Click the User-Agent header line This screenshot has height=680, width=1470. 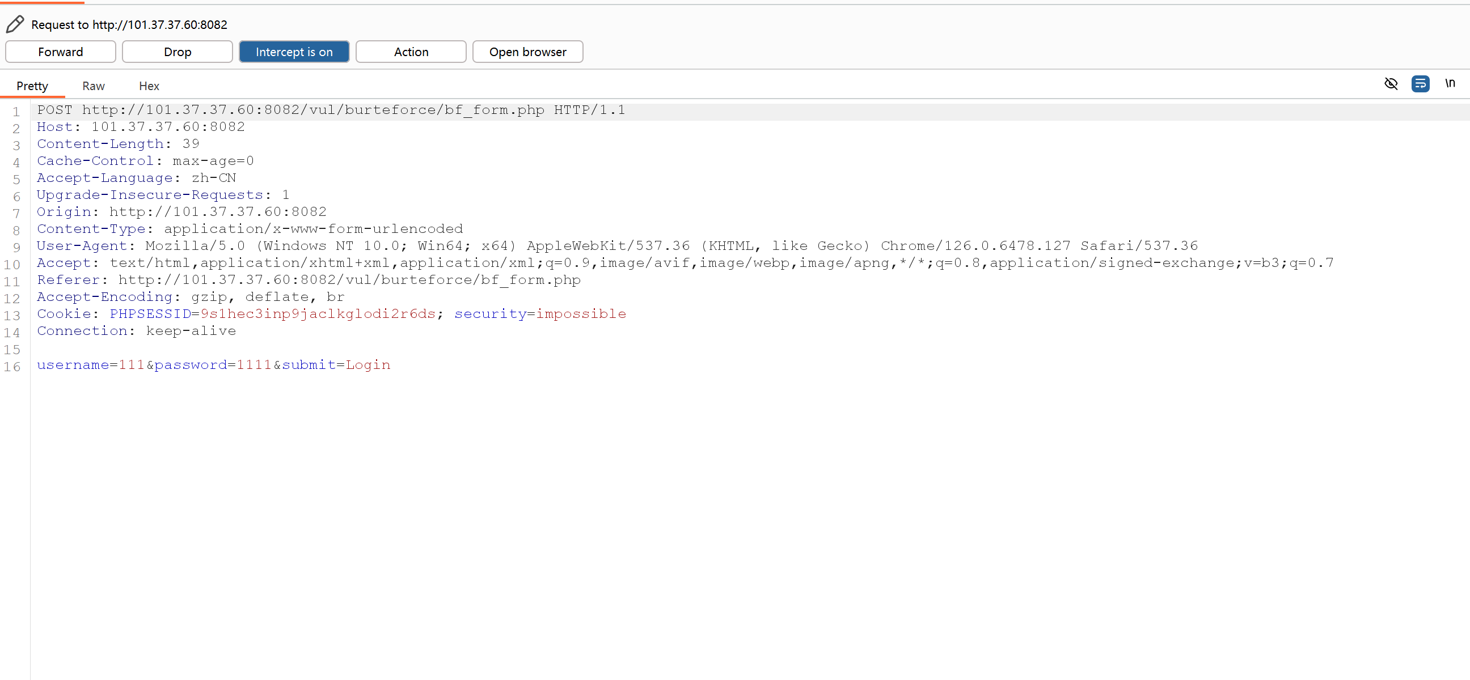(616, 246)
